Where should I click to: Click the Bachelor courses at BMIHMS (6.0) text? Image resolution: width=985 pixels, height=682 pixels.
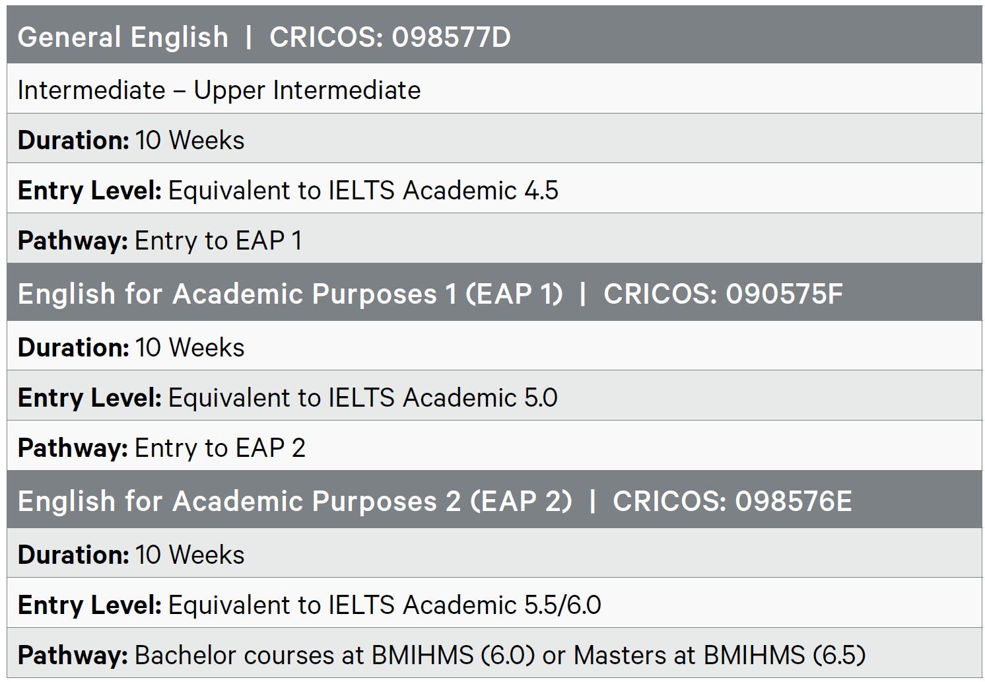click(x=335, y=656)
